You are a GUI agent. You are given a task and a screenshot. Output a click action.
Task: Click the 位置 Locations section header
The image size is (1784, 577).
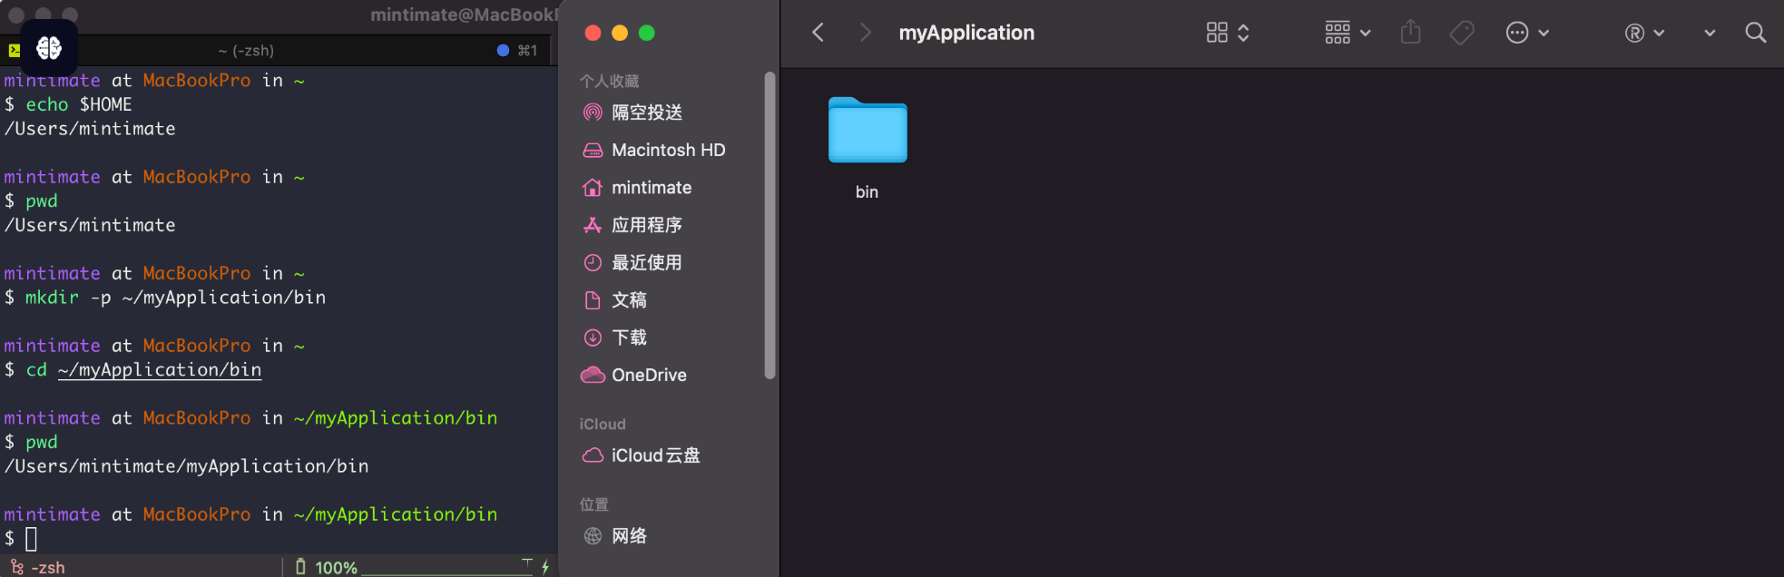click(x=594, y=504)
